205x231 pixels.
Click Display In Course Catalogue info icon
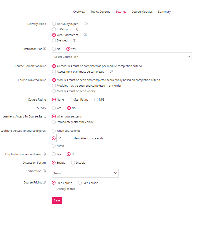click(44, 154)
